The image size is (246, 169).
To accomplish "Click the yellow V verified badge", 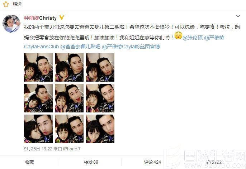I will pos(62,18).
